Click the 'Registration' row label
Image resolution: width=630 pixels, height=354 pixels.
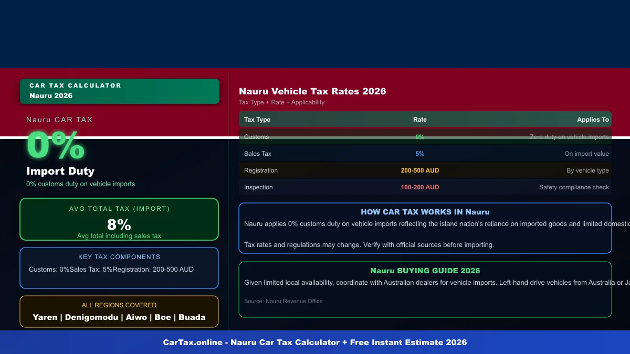261,170
